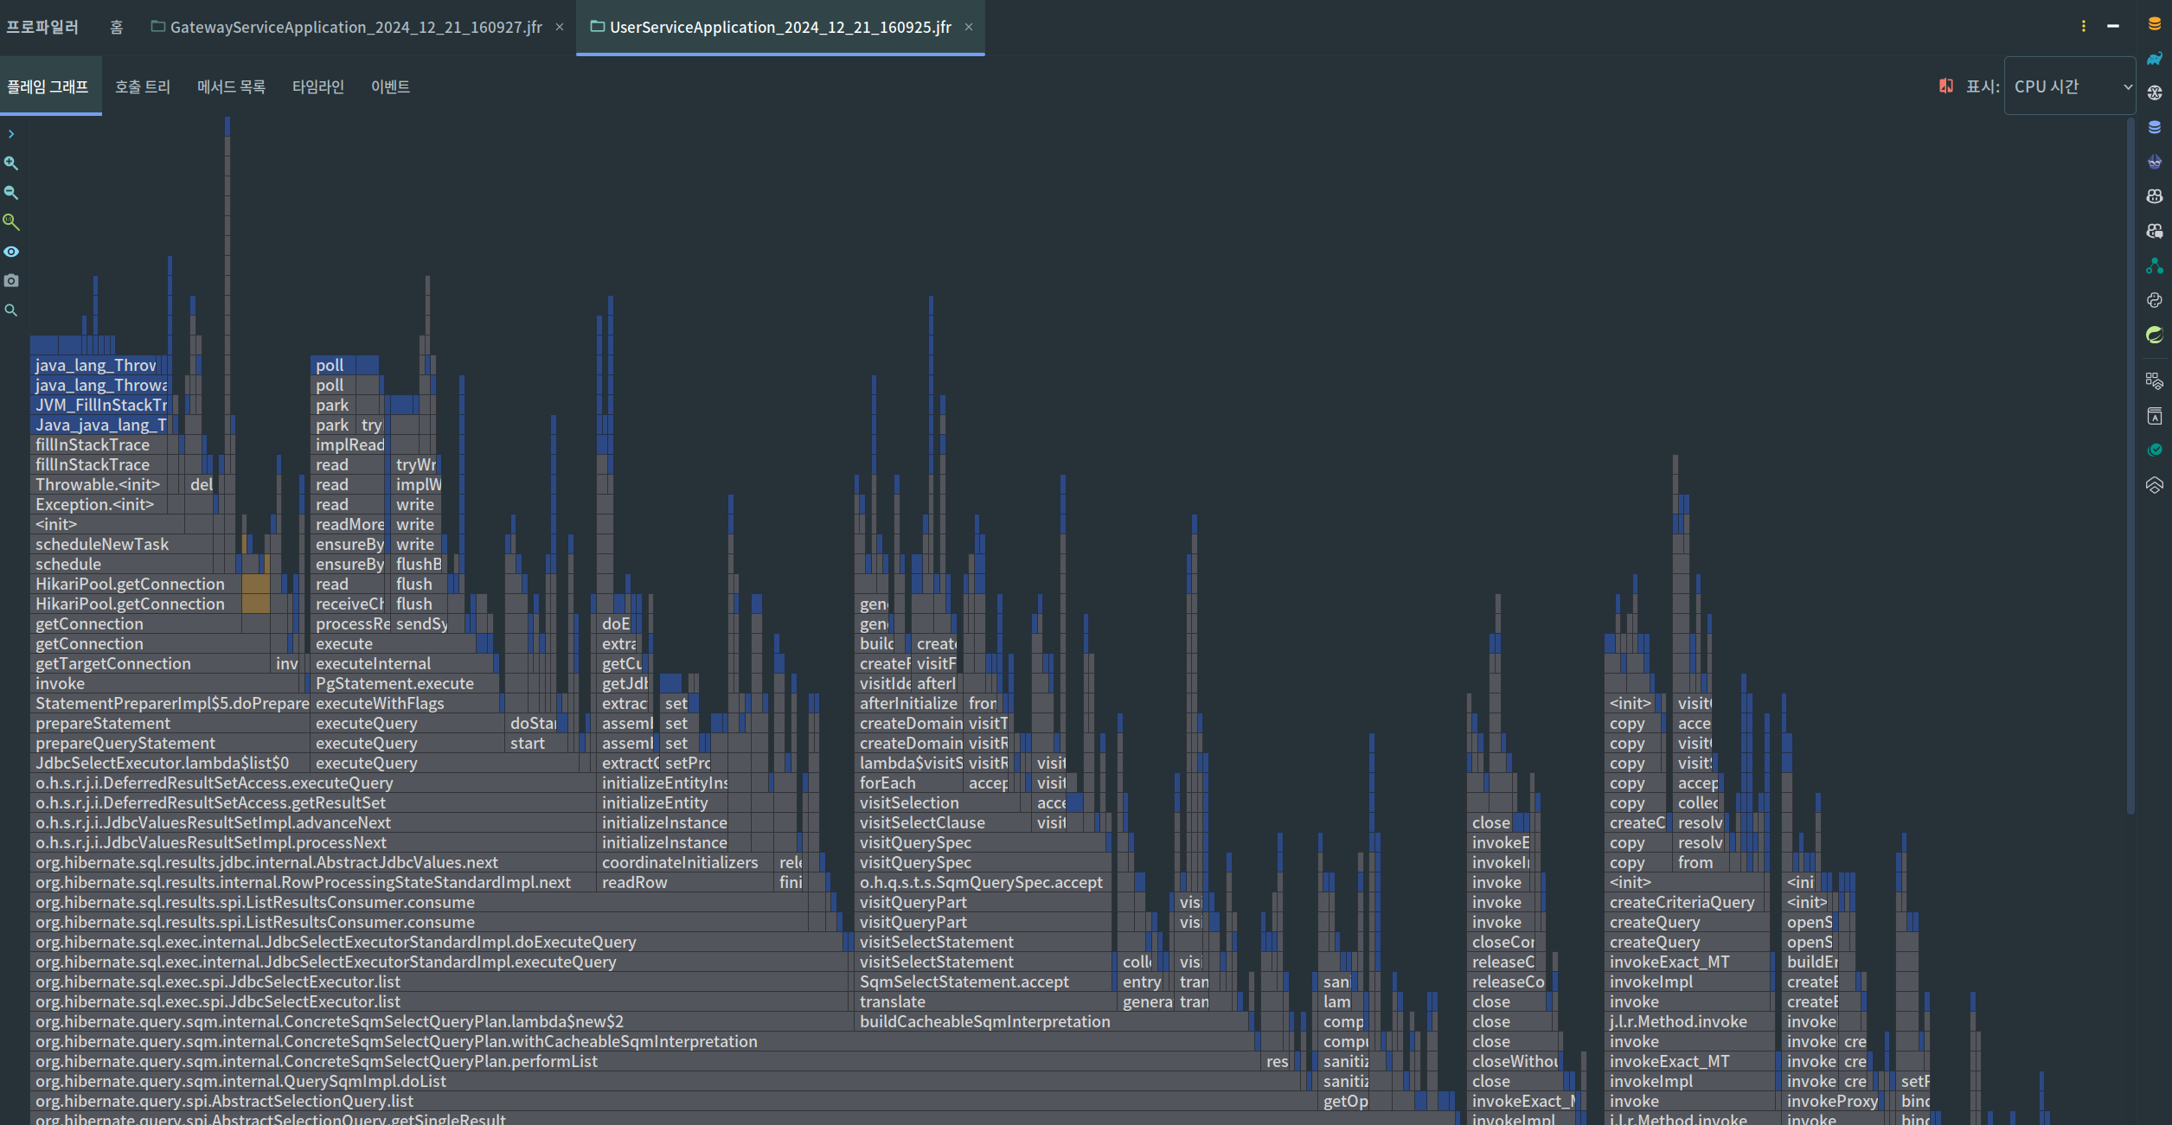The image size is (2172, 1125).
Task: Reset flame graph zoom to 1:1
Action: [11, 221]
